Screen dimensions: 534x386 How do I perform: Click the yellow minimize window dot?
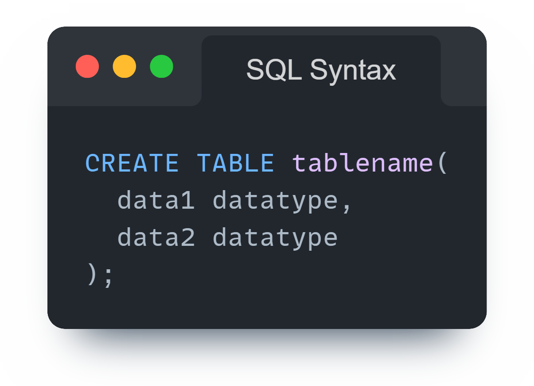[x=125, y=66]
